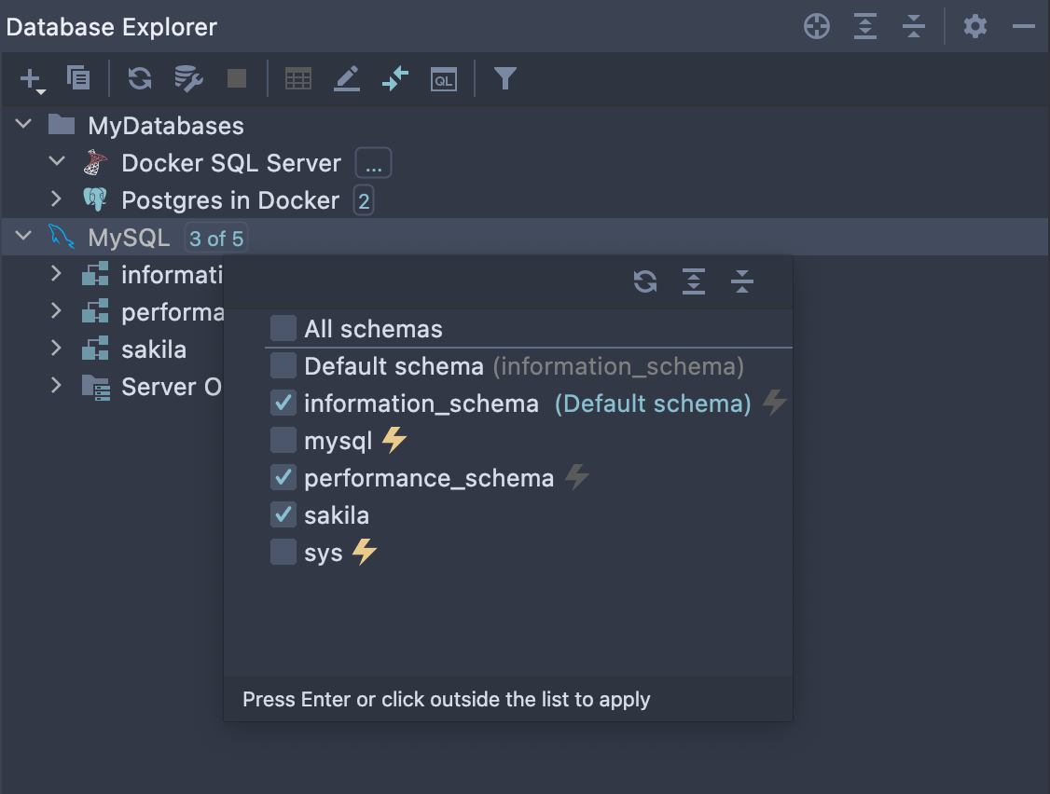Open data source properties wrench icon
Image resolution: width=1050 pixels, height=794 pixels.
click(188, 79)
